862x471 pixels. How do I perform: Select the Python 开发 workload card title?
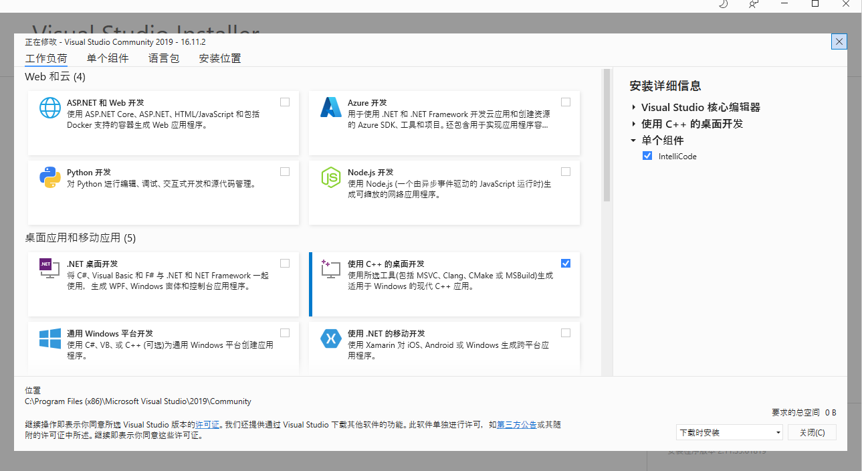coord(89,173)
